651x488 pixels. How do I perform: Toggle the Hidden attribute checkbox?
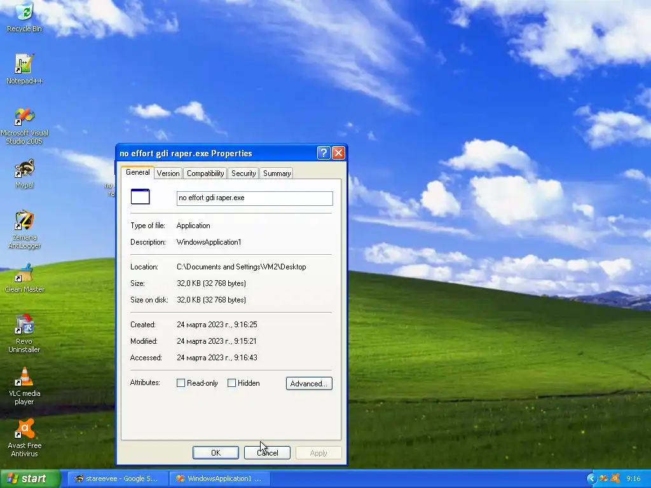click(x=231, y=383)
